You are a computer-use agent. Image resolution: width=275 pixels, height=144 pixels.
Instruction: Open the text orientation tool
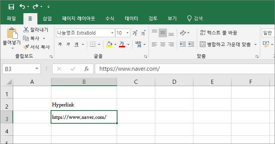tap(183, 33)
